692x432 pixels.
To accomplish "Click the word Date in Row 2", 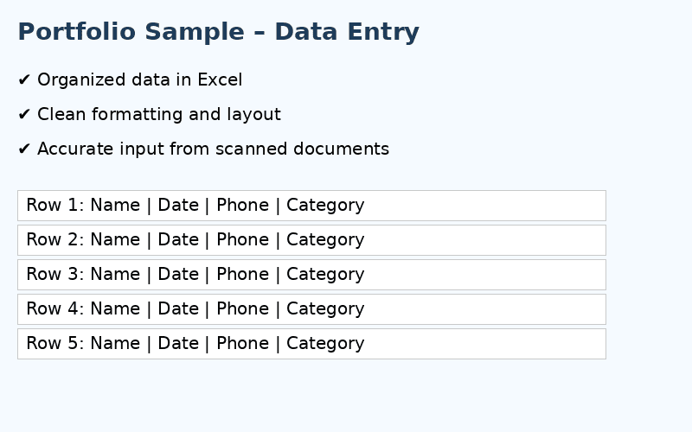I will 178,239.
